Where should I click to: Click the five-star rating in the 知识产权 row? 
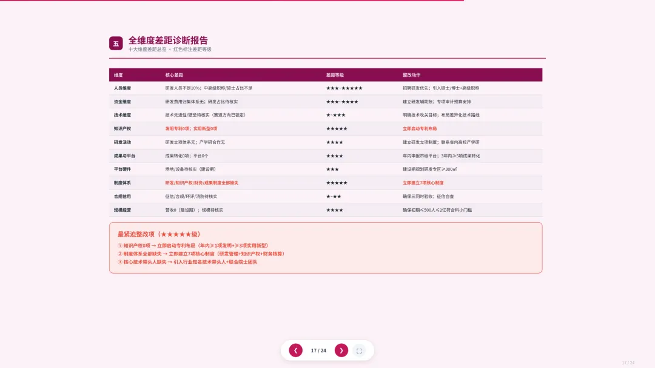point(337,129)
